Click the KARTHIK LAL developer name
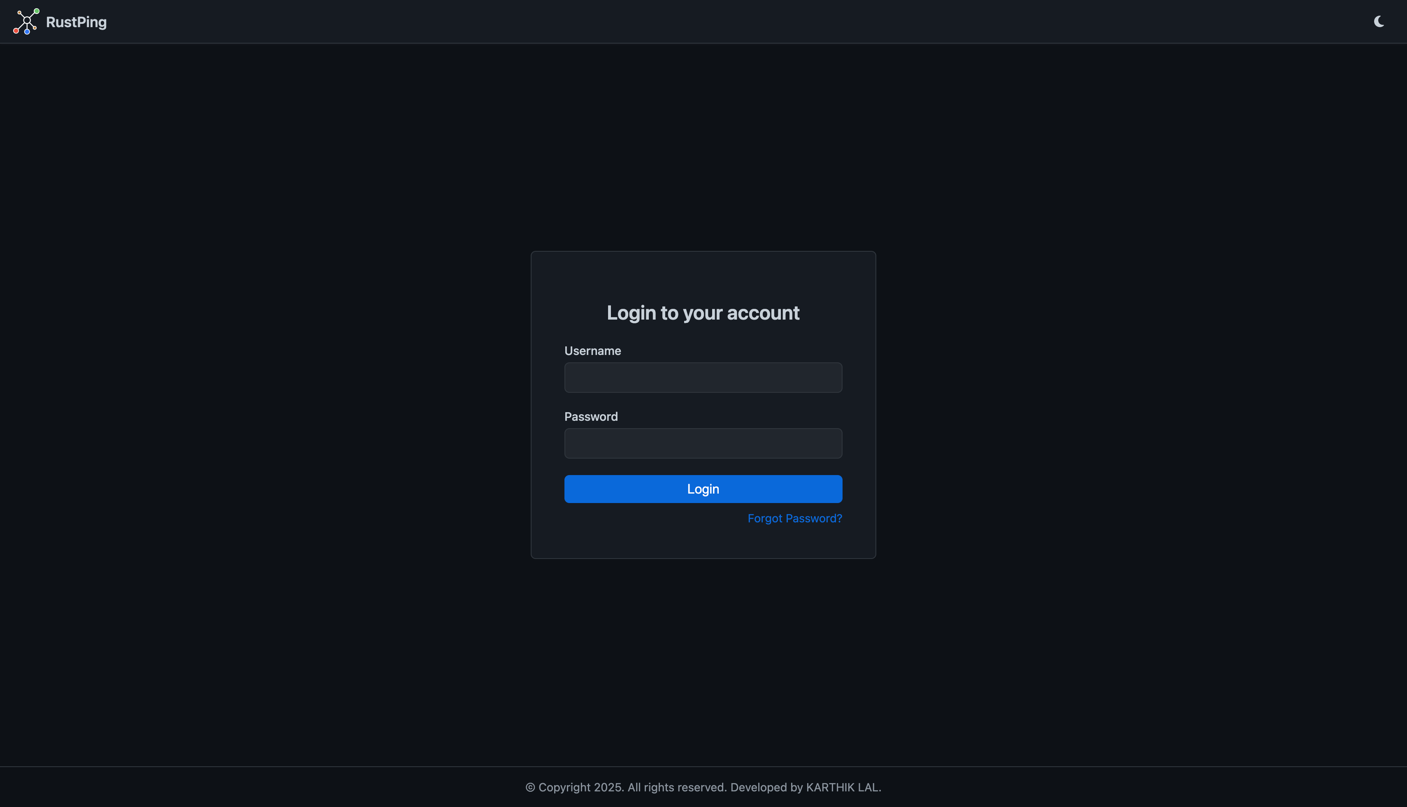 point(842,787)
